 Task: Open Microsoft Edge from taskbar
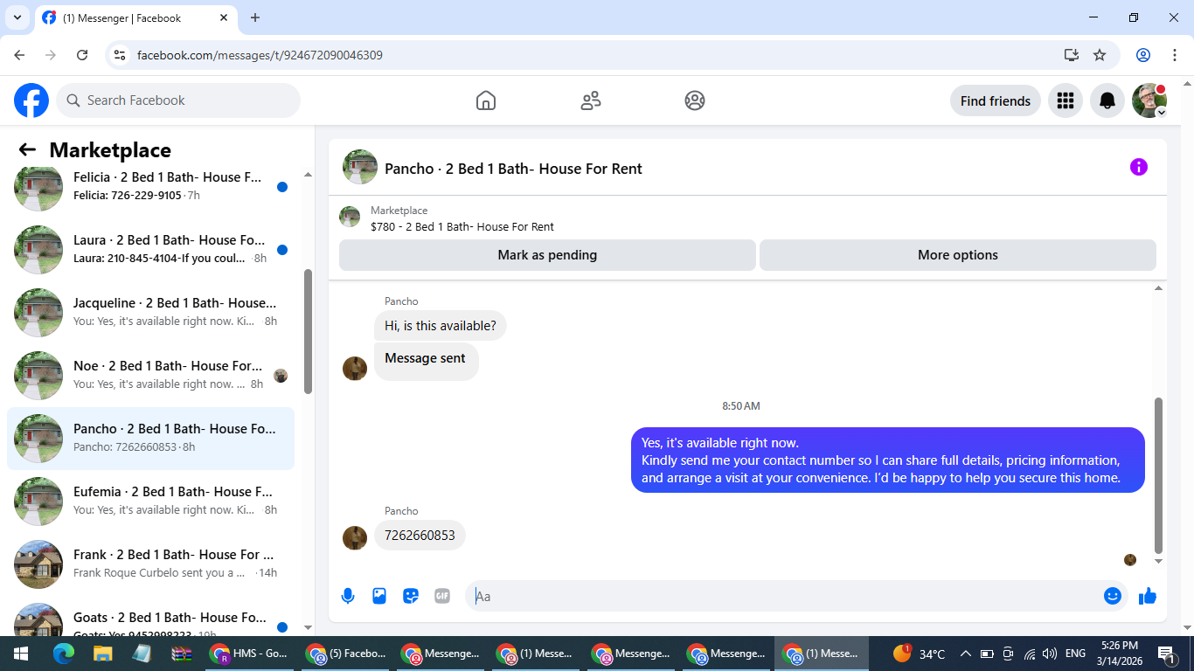[63, 654]
